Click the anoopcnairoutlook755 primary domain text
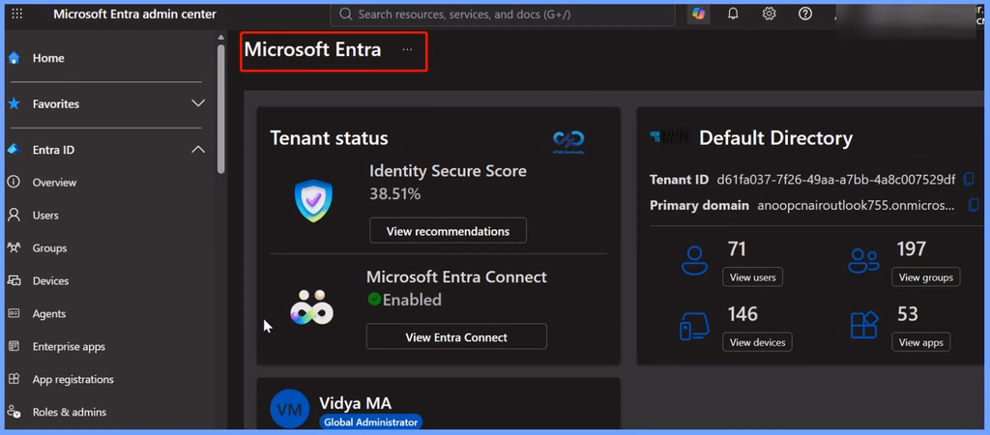The height and width of the screenshot is (435, 990). click(x=856, y=205)
